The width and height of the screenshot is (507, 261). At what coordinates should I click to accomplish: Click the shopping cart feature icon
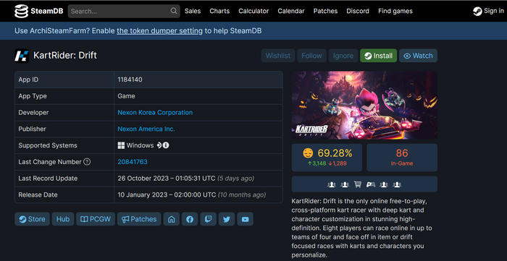358,184
